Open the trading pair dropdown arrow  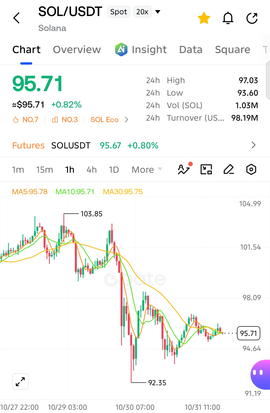click(158, 12)
